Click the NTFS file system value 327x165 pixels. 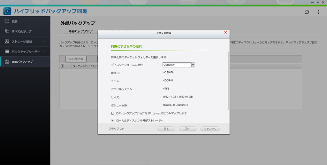166,89
